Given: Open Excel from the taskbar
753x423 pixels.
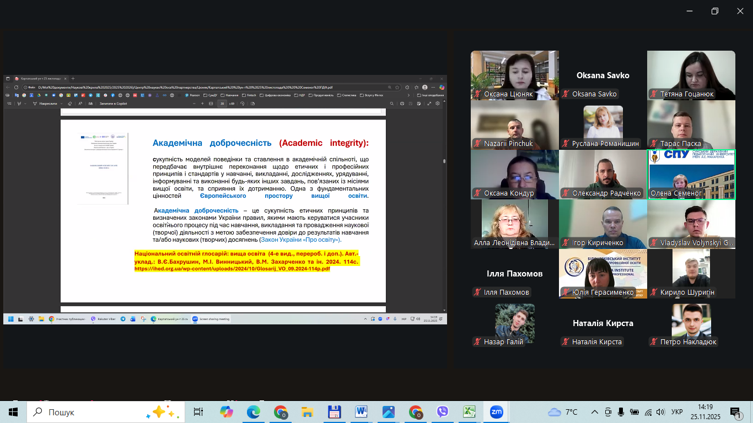Looking at the screenshot, I should 469,412.
